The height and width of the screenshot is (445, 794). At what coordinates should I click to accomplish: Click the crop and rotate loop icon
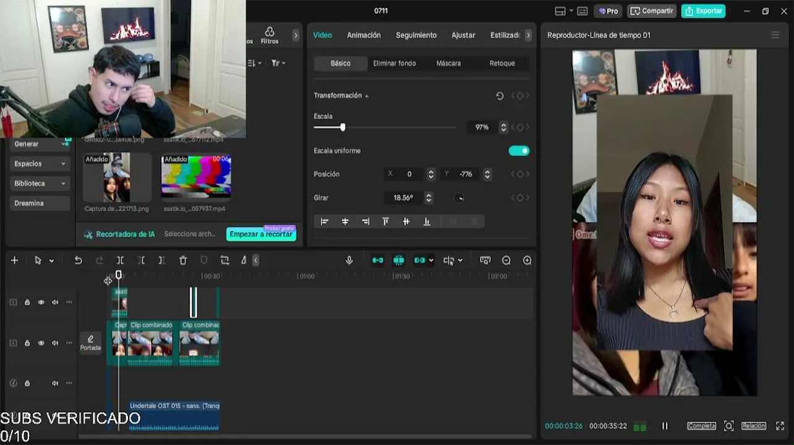(224, 261)
